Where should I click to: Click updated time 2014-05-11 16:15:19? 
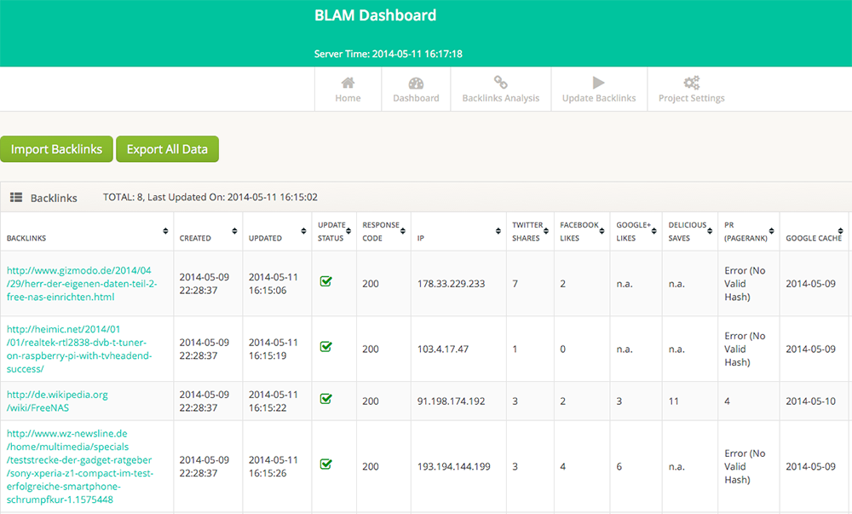pos(273,349)
